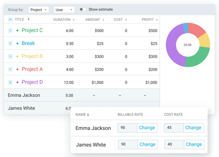Click Project B duration 3:00
The height and width of the screenshot is (157, 219).
[70, 56]
